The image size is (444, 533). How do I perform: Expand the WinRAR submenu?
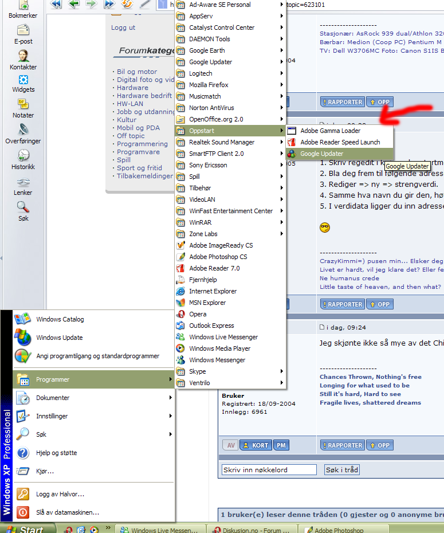click(231, 222)
